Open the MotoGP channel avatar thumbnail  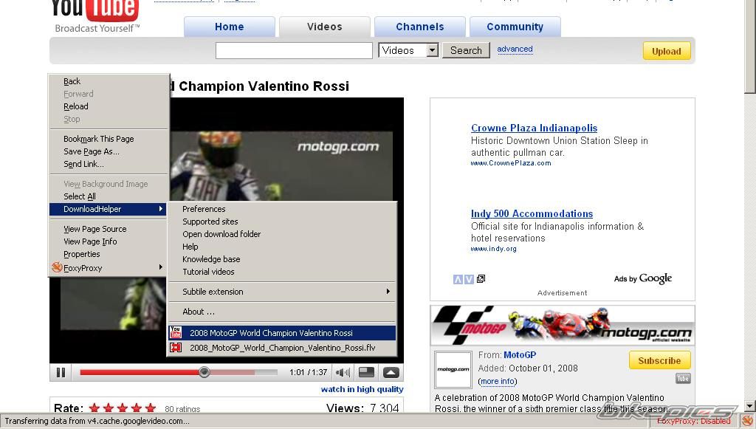(x=453, y=370)
